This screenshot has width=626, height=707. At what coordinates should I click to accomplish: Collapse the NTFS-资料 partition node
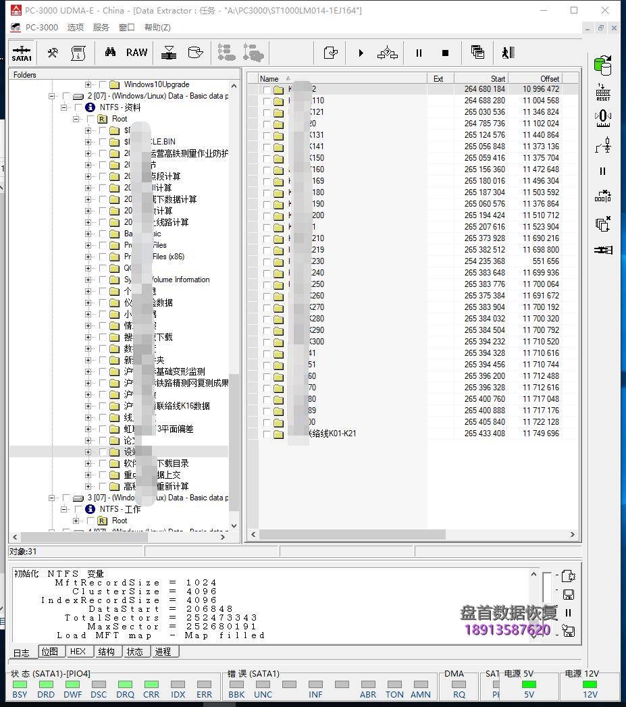point(63,107)
